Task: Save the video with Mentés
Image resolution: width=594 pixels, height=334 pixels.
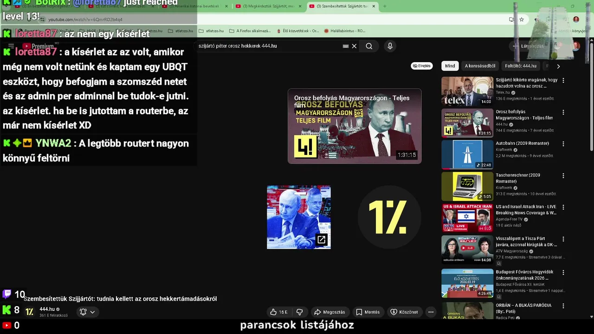Action: pyautogui.click(x=368, y=312)
